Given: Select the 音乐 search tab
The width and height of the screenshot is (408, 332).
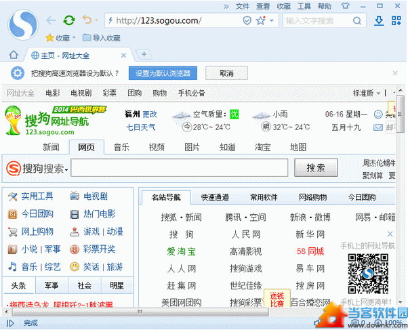Looking at the screenshot, I should 121,147.
